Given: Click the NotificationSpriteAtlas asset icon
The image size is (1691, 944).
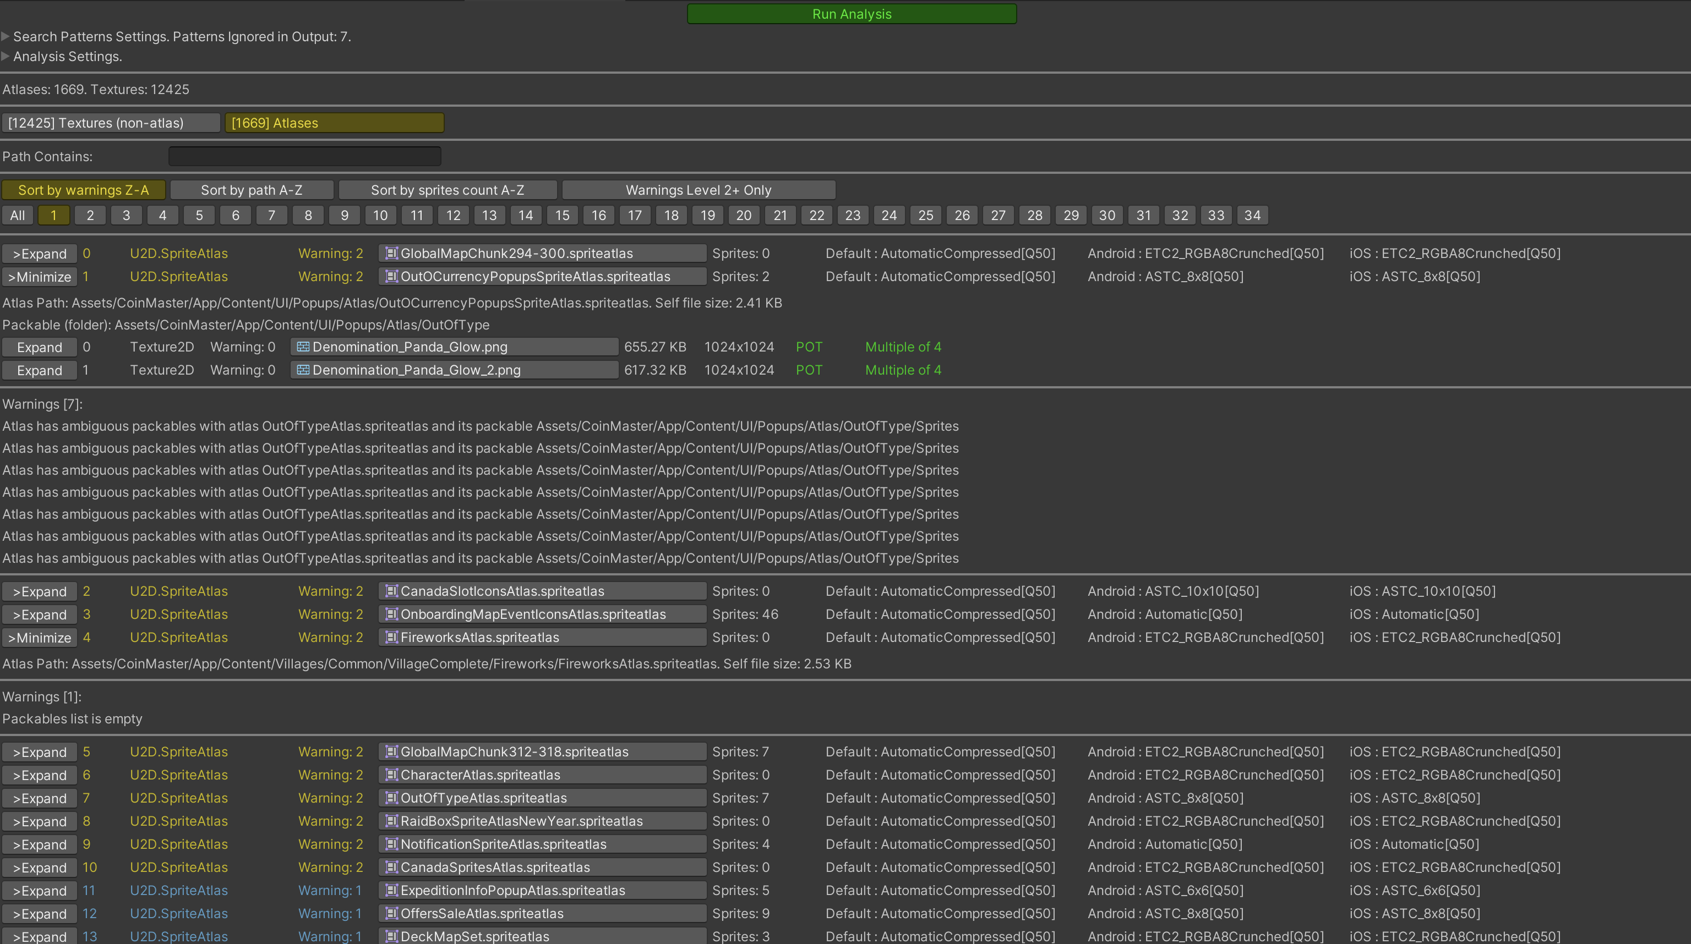Looking at the screenshot, I should [391, 844].
